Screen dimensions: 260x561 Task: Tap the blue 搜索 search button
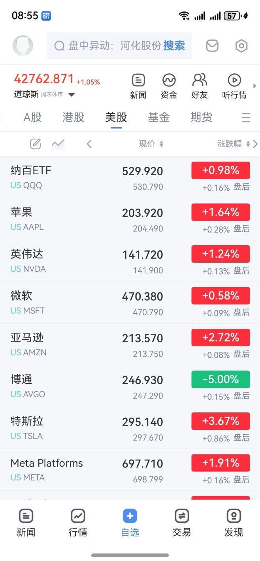(174, 46)
